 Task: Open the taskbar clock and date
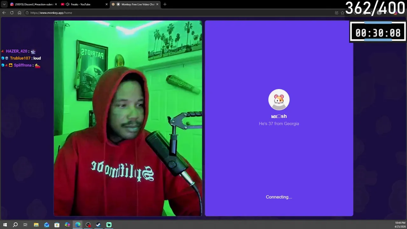tap(400, 225)
